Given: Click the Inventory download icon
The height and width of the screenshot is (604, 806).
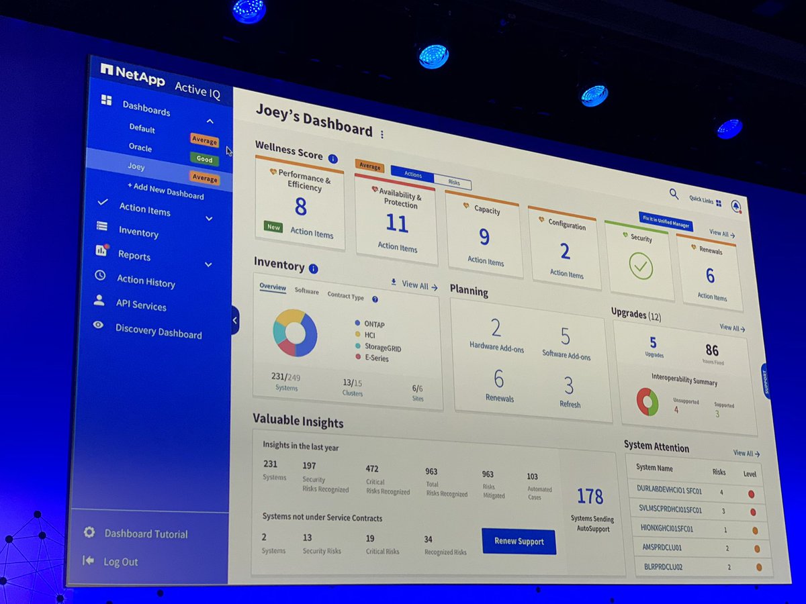Looking at the screenshot, I should 394,283.
